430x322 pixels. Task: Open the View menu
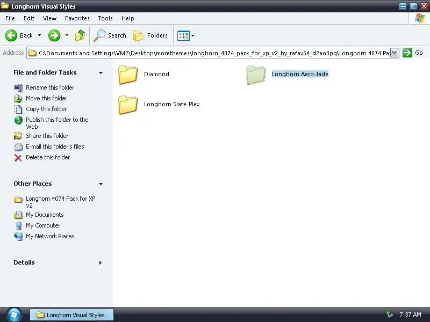tap(49, 18)
